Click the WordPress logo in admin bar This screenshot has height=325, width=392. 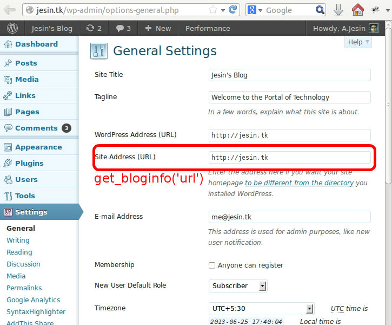point(12,28)
